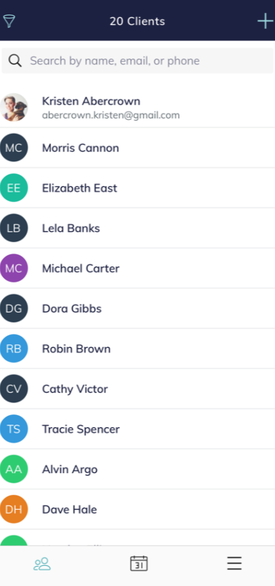
Task: Select Alvin Argo in client list
Action: 137,469
